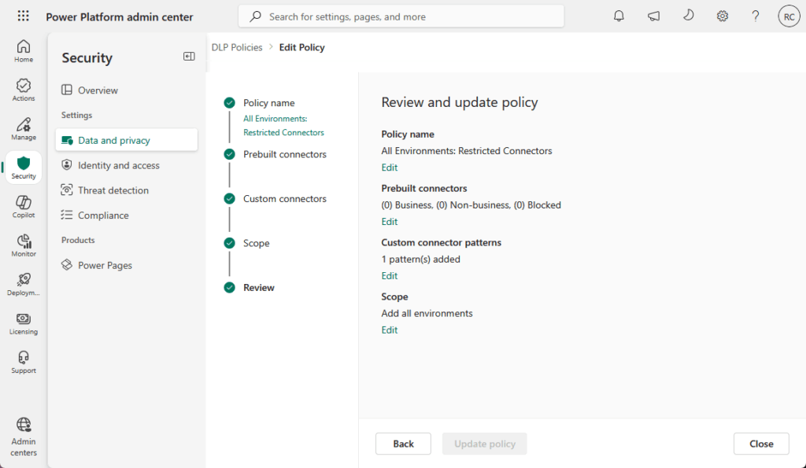Image resolution: width=806 pixels, height=468 pixels.
Task: Click the Review step checkmark
Action: (229, 288)
